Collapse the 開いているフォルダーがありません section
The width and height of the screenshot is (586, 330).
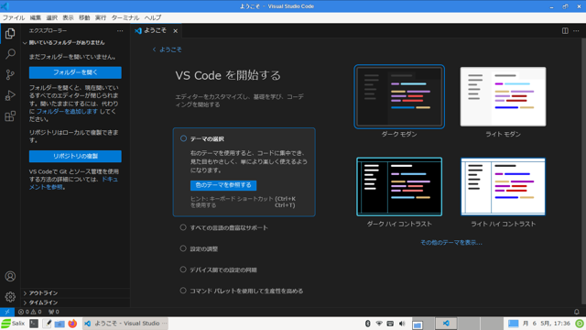[75, 43]
